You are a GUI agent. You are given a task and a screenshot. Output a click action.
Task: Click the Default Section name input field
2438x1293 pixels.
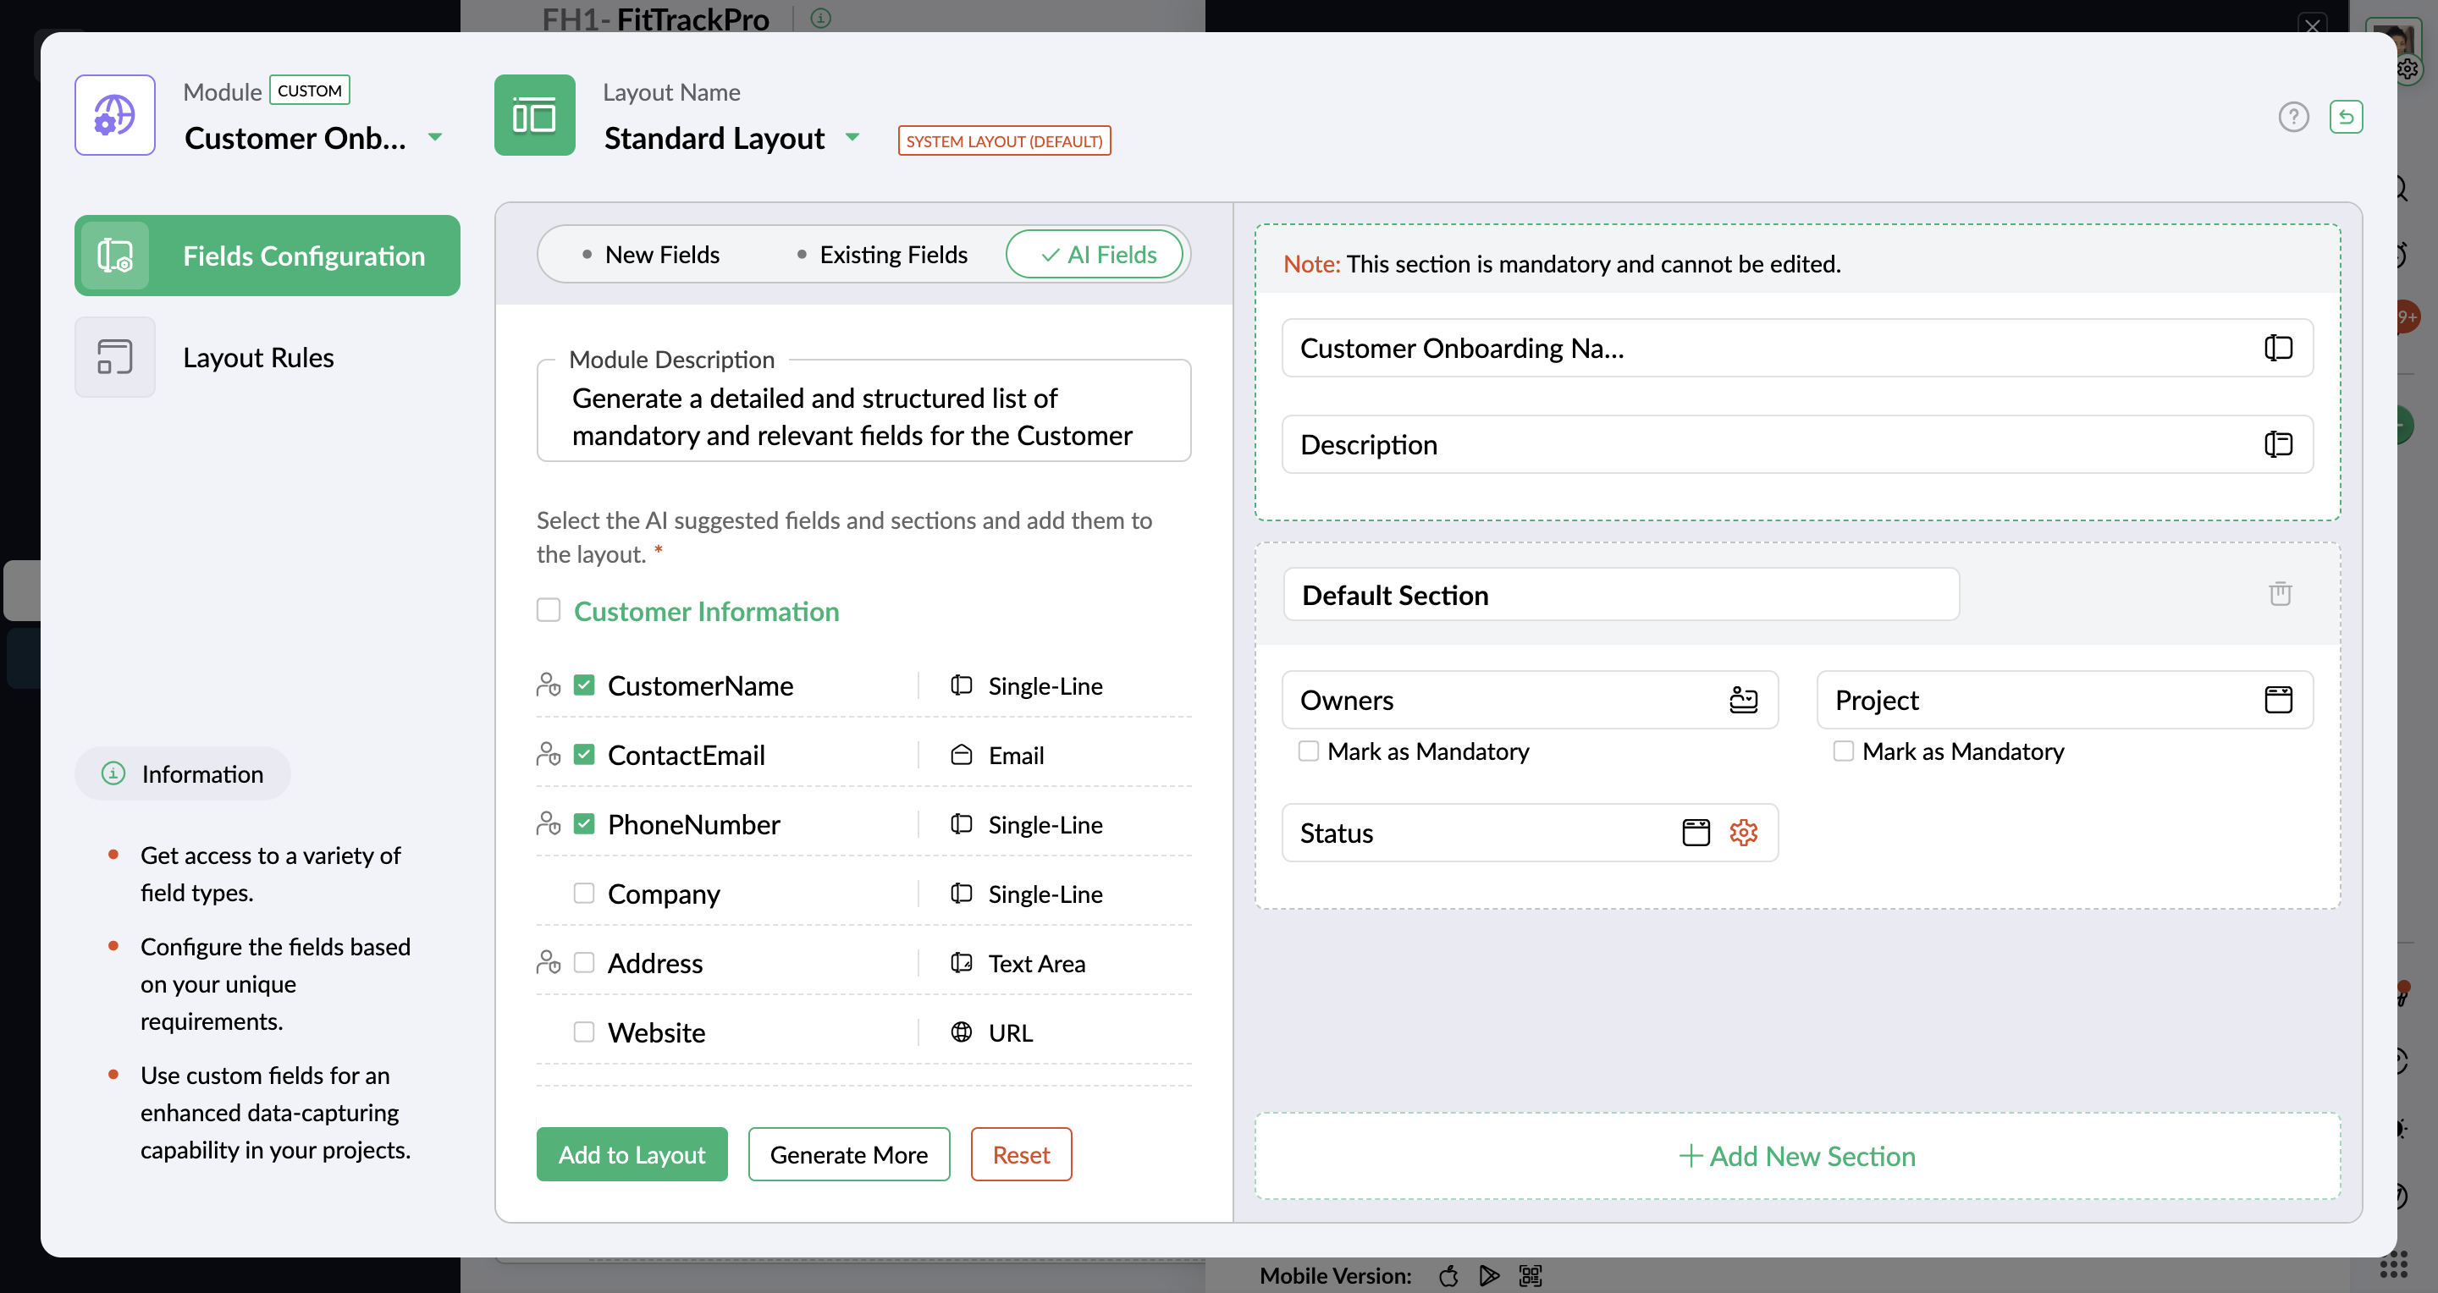coord(1619,595)
